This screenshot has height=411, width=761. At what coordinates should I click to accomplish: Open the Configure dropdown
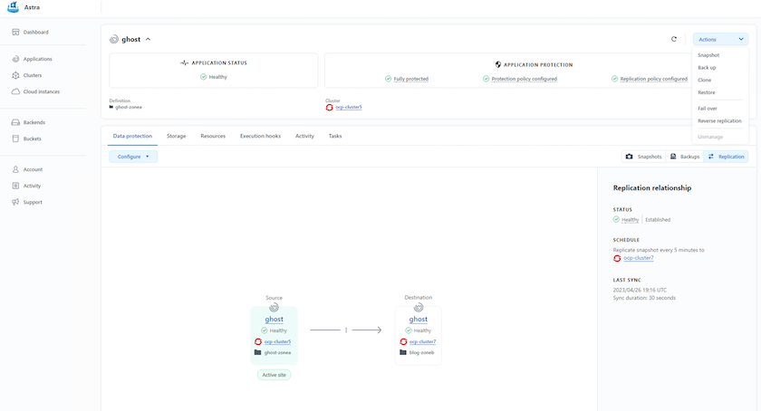click(x=133, y=157)
